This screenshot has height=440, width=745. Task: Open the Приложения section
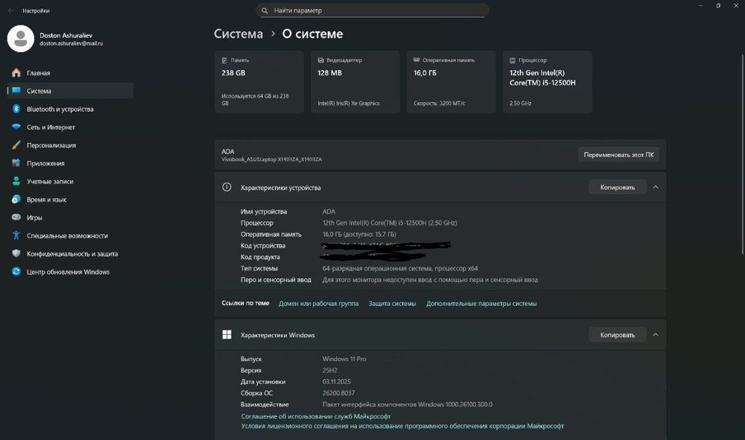coord(70,163)
